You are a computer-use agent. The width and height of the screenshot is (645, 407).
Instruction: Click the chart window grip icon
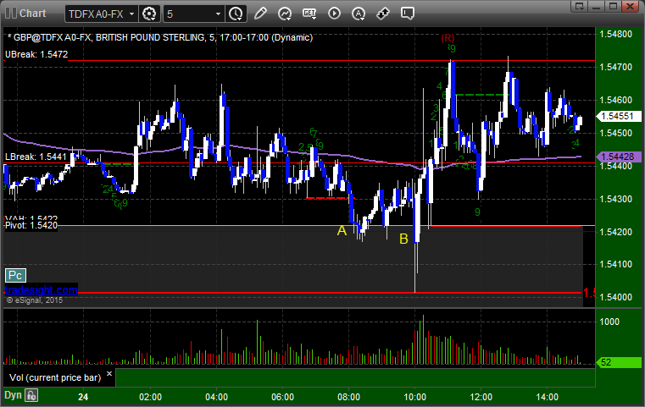[x=11, y=14]
